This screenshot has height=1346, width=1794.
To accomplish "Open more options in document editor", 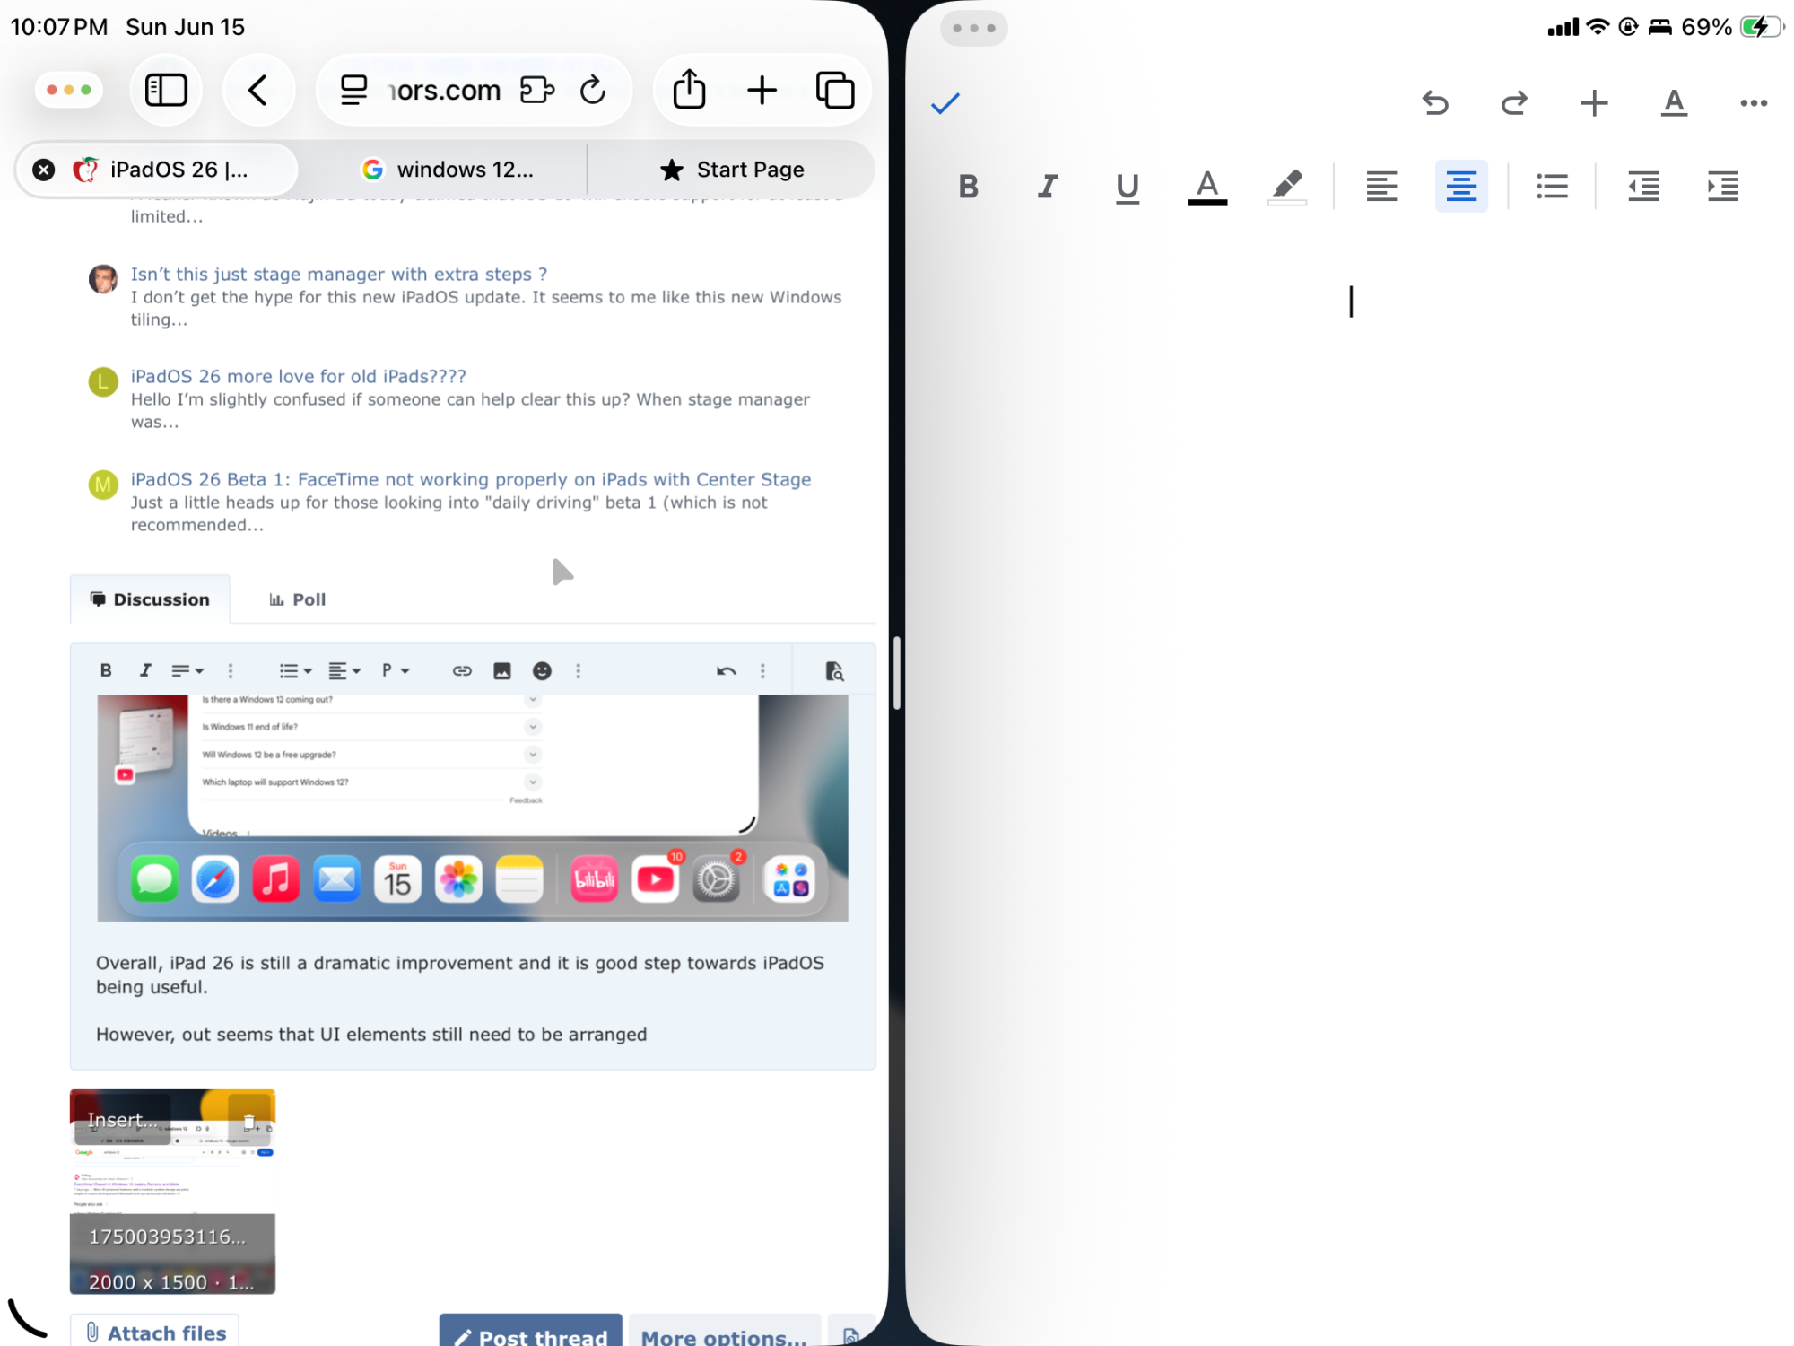I will [1754, 103].
